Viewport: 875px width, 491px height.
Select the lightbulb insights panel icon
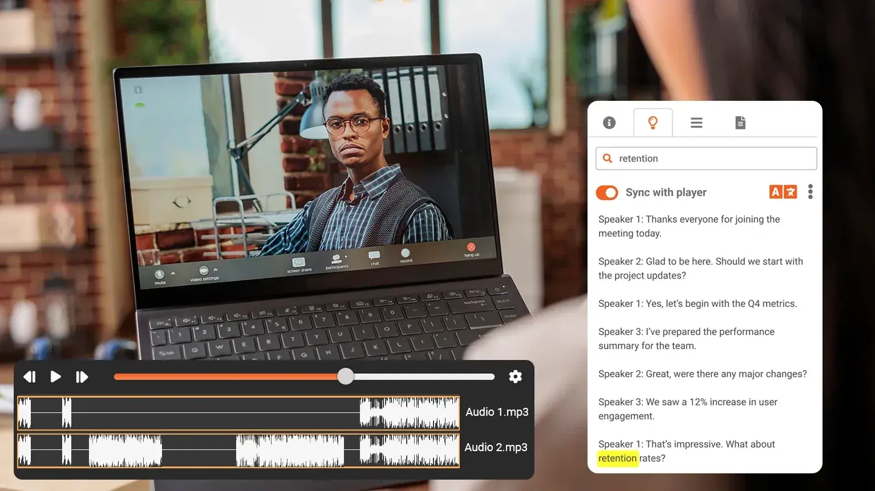click(653, 122)
